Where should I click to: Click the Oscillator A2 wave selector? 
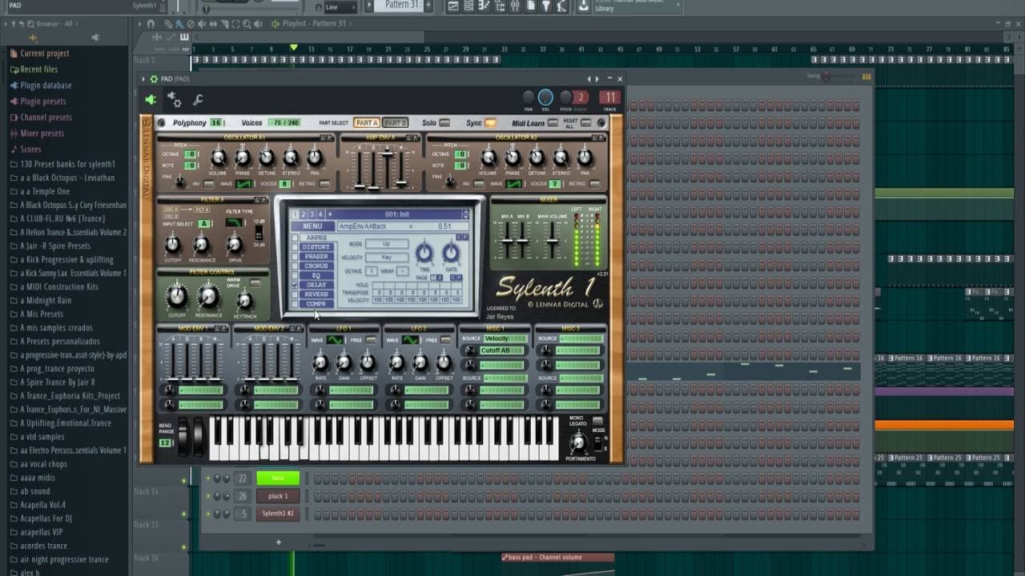[x=513, y=184]
